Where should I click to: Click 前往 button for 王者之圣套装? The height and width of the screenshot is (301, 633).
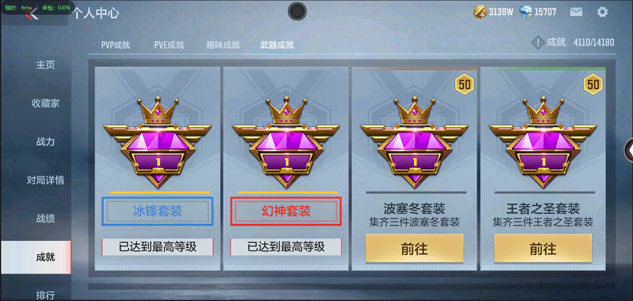543,248
